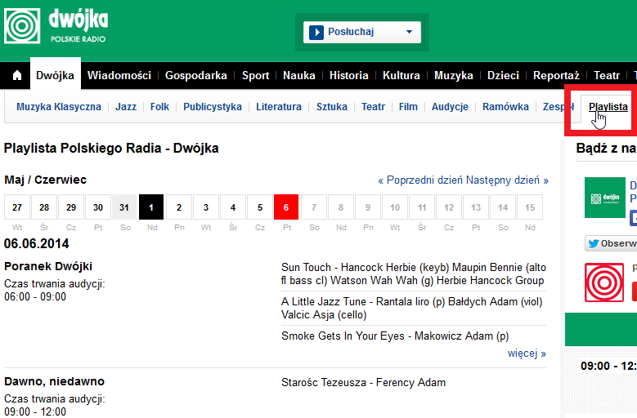
Task: Go to the home icon
Action: point(17,75)
